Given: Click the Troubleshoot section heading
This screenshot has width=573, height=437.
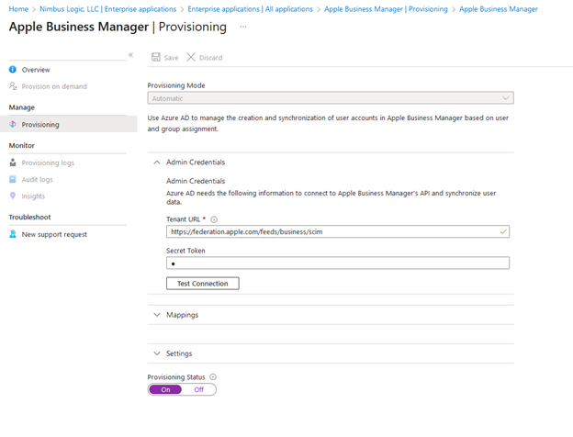Looking at the screenshot, I should tap(30, 217).
